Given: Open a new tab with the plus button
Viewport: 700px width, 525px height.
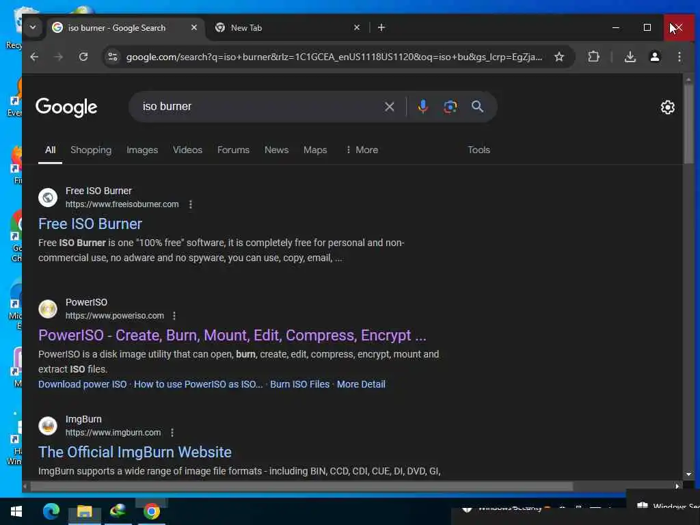Looking at the screenshot, I should pos(381,27).
